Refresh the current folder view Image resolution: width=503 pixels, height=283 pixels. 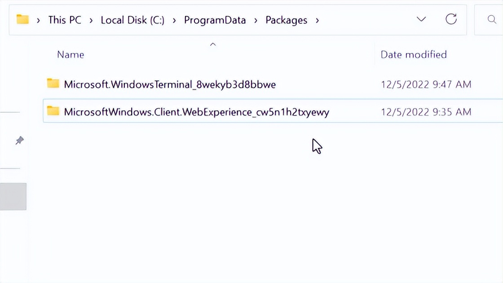point(451,19)
